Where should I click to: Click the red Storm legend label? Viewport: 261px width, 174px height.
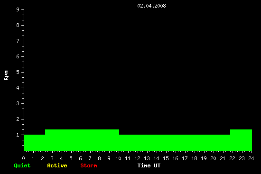tap(89, 165)
